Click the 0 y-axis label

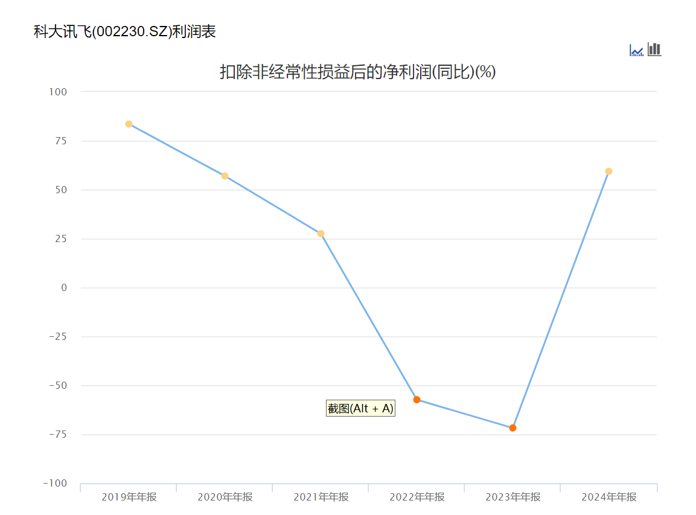coord(64,288)
